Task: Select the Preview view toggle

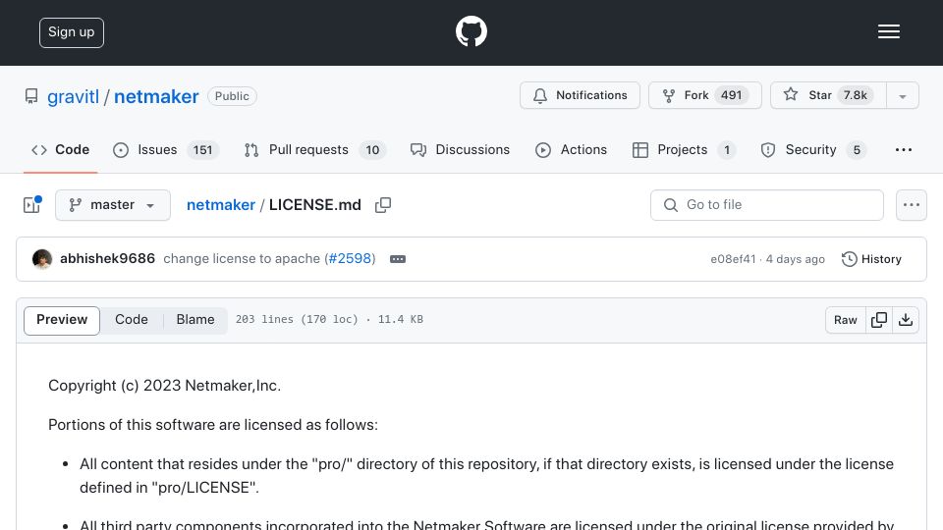Action: coord(62,320)
